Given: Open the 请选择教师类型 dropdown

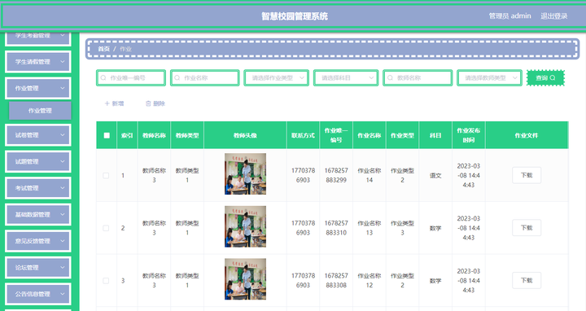Looking at the screenshot, I should click(489, 78).
